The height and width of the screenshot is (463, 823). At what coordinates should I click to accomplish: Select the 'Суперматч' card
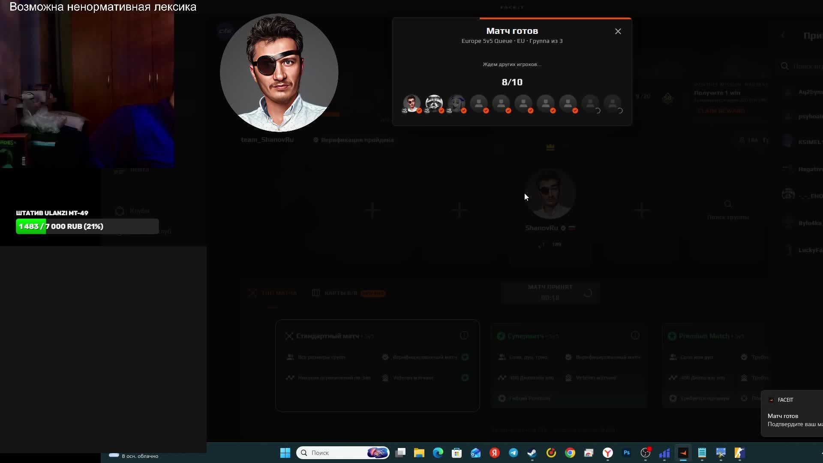568,365
